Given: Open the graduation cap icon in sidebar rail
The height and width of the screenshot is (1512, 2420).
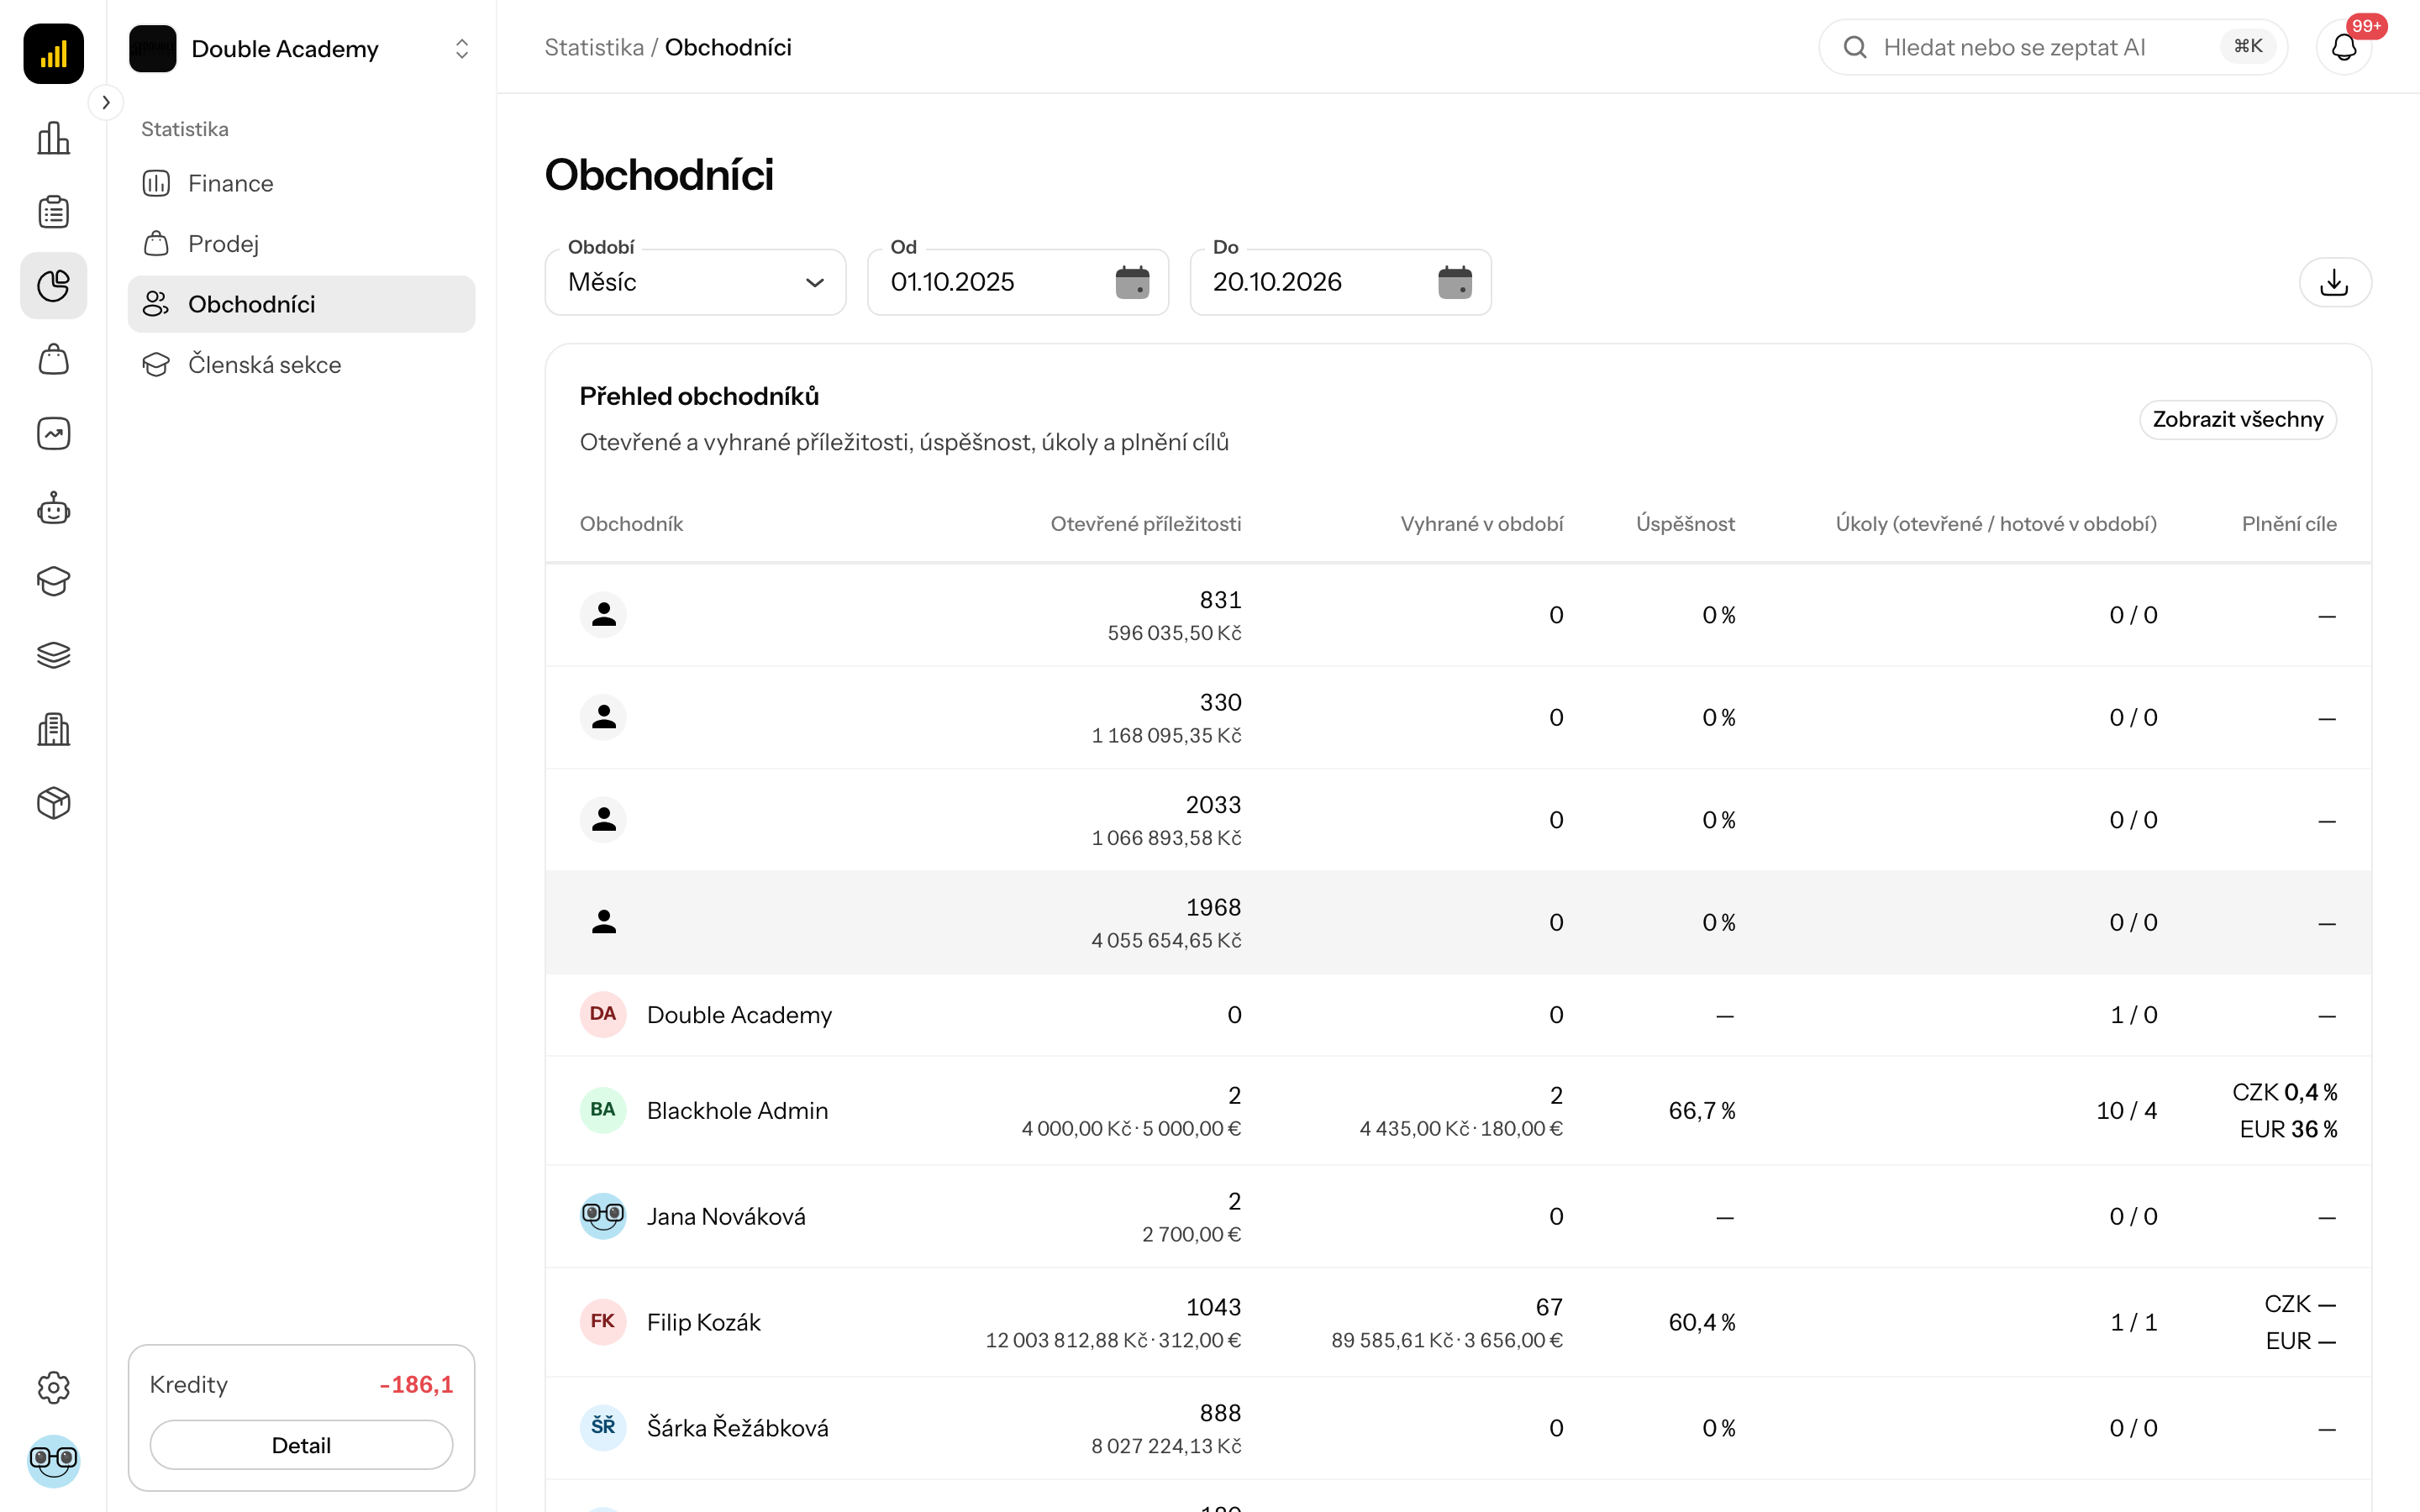Looking at the screenshot, I should (x=53, y=582).
